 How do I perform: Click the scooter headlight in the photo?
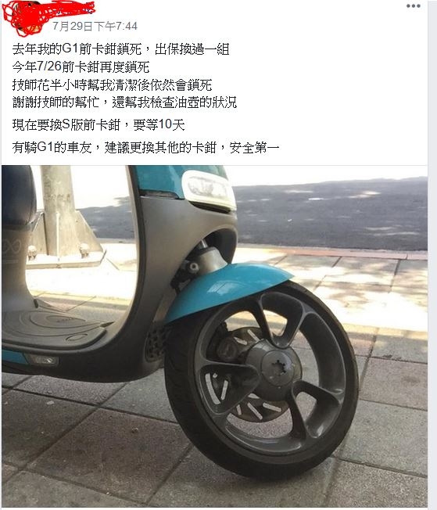click(209, 189)
